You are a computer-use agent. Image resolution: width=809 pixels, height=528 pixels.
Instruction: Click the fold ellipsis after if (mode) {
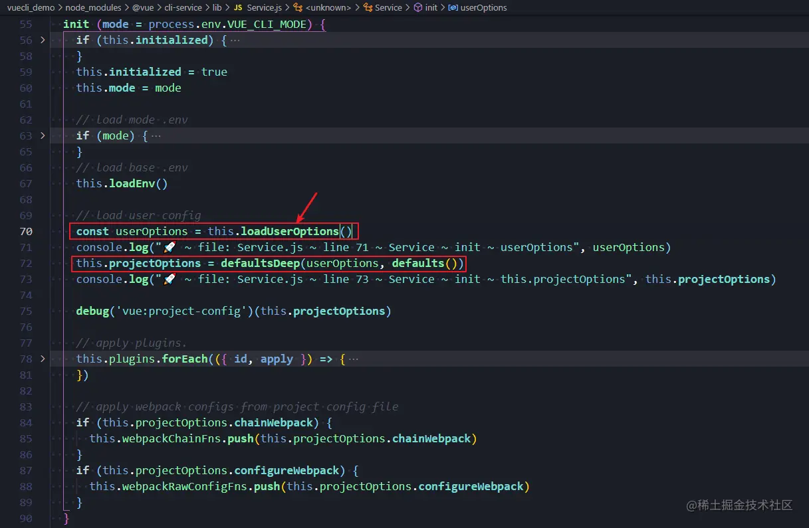point(156,135)
